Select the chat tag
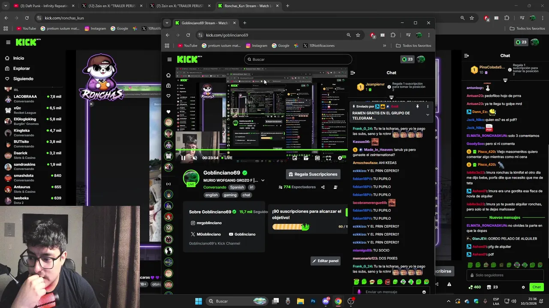 246,195
